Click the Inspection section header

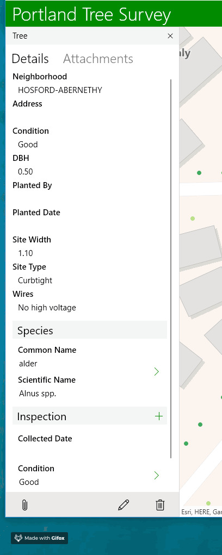point(90,416)
